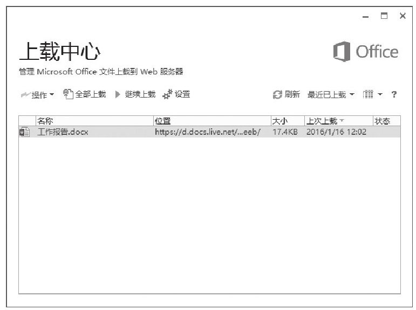This screenshot has height=310, width=416.
Task: Maximize the 上载中心 window
Action: tap(384, 16)
